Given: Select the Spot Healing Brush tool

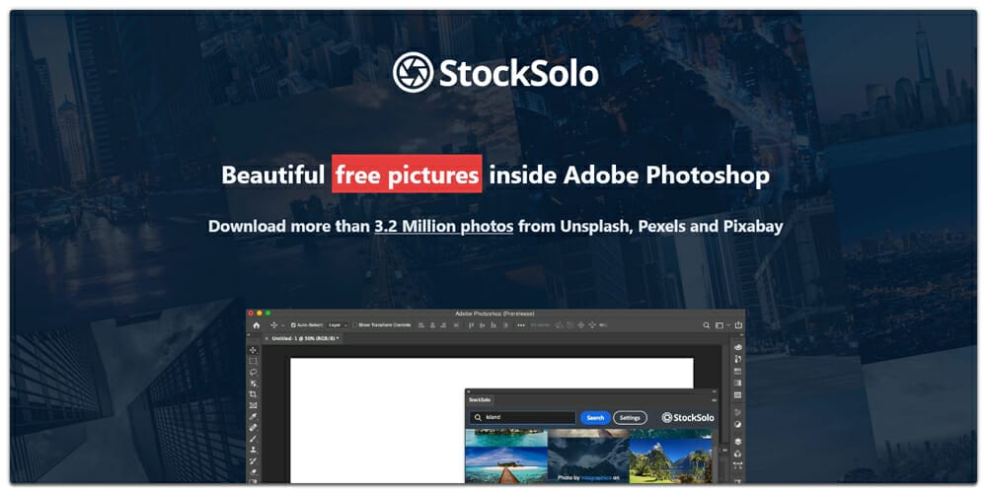Looking at the screenshot, I should (253, 428).
